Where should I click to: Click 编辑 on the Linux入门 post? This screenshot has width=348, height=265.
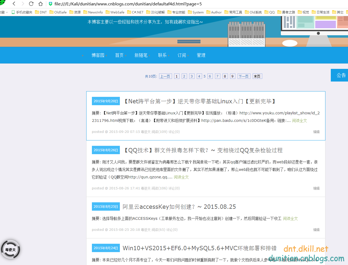pyautogui.click(x=316, y=132)
